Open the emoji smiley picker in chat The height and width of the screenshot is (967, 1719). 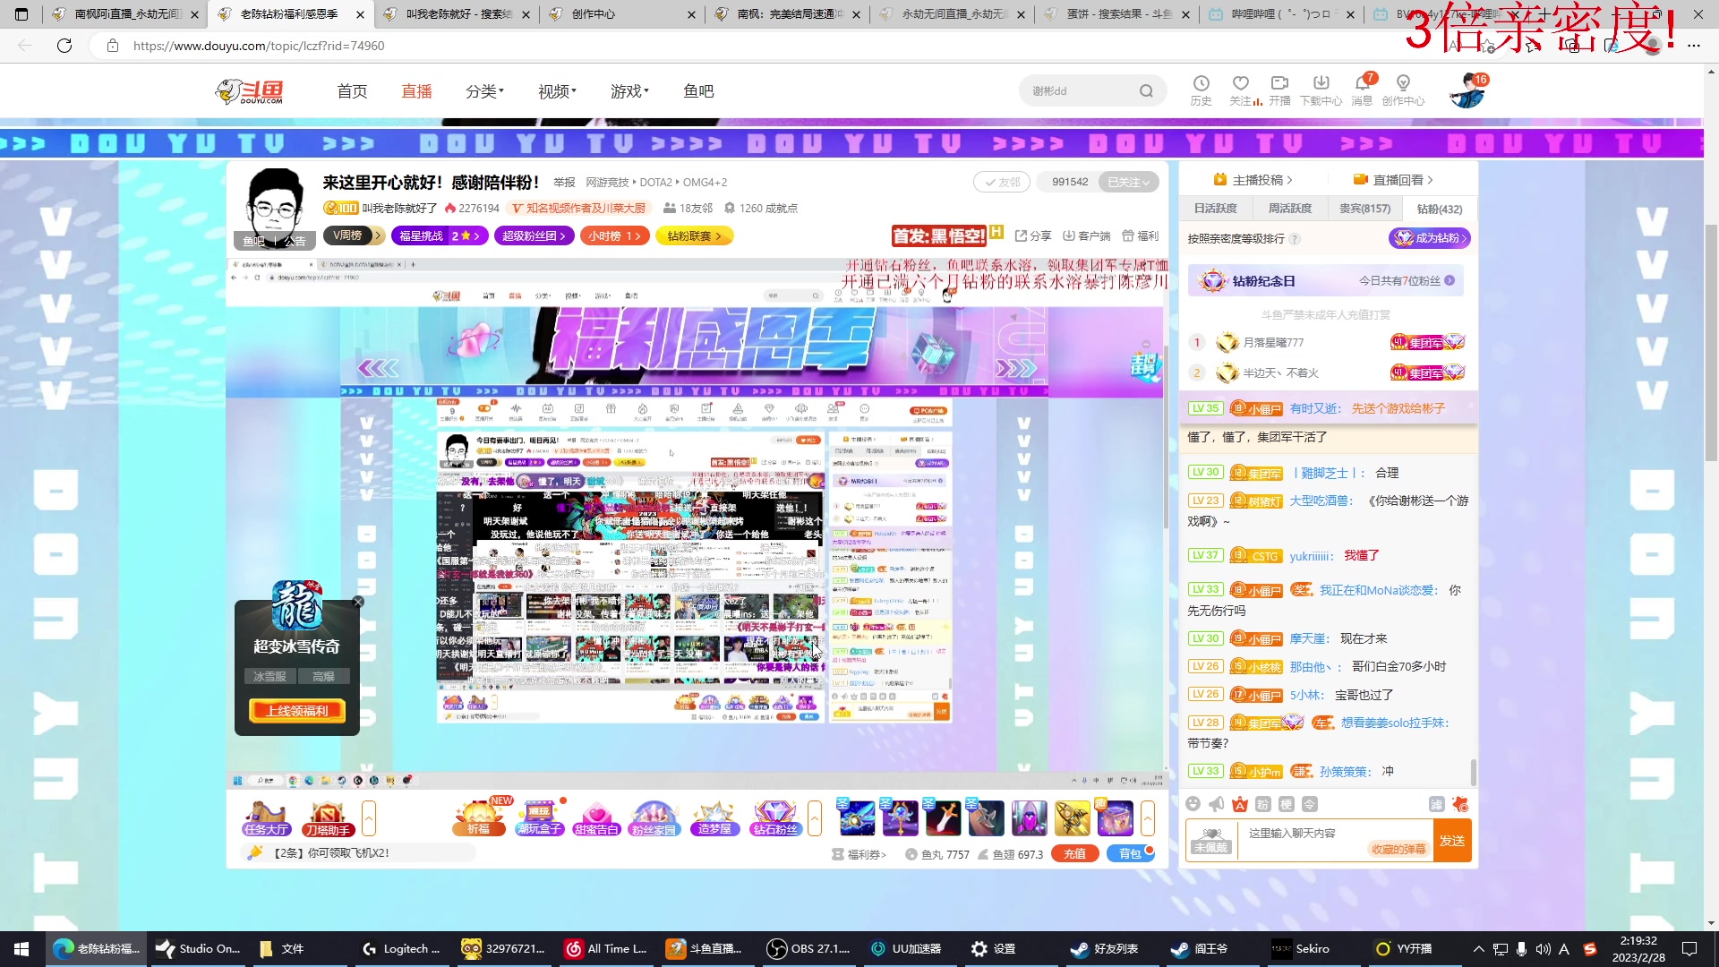point(1193,804)
